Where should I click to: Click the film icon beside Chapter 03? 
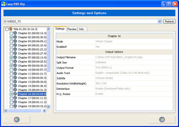15,41
